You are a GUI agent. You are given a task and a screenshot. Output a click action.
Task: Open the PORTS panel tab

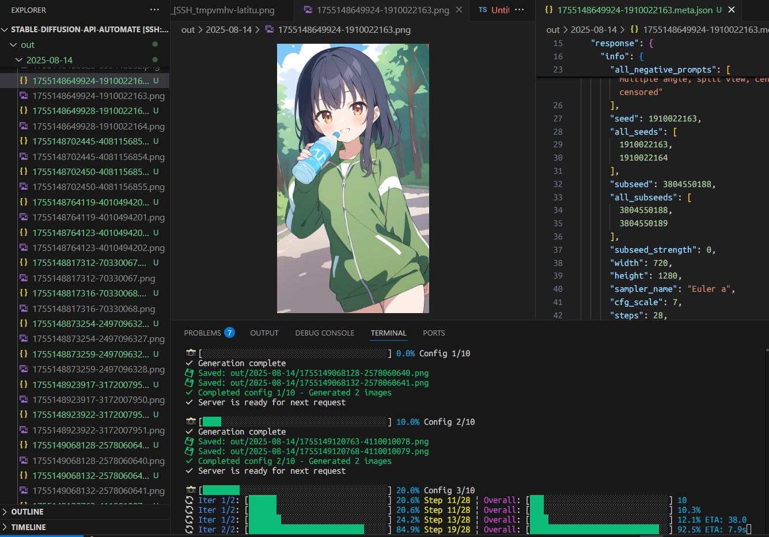434,333
